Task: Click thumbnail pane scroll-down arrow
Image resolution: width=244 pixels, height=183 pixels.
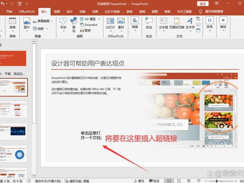Action: pos(34,176)
